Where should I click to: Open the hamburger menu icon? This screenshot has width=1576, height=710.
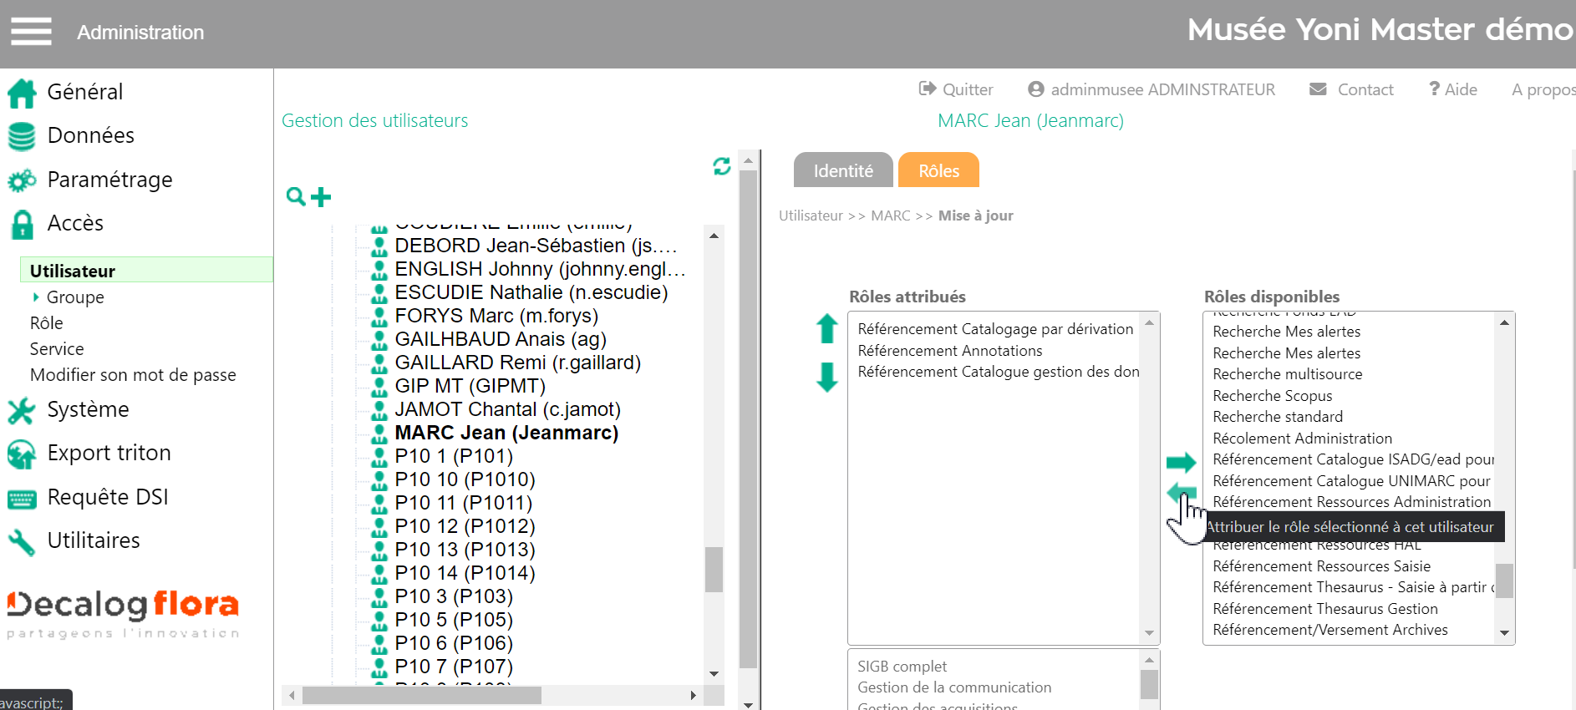31,32
